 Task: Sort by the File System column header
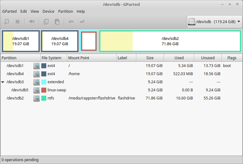point(54,58)
